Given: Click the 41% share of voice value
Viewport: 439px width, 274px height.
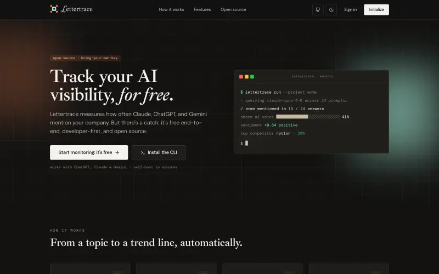Looking at the screenshot, I should coord(346,117).
